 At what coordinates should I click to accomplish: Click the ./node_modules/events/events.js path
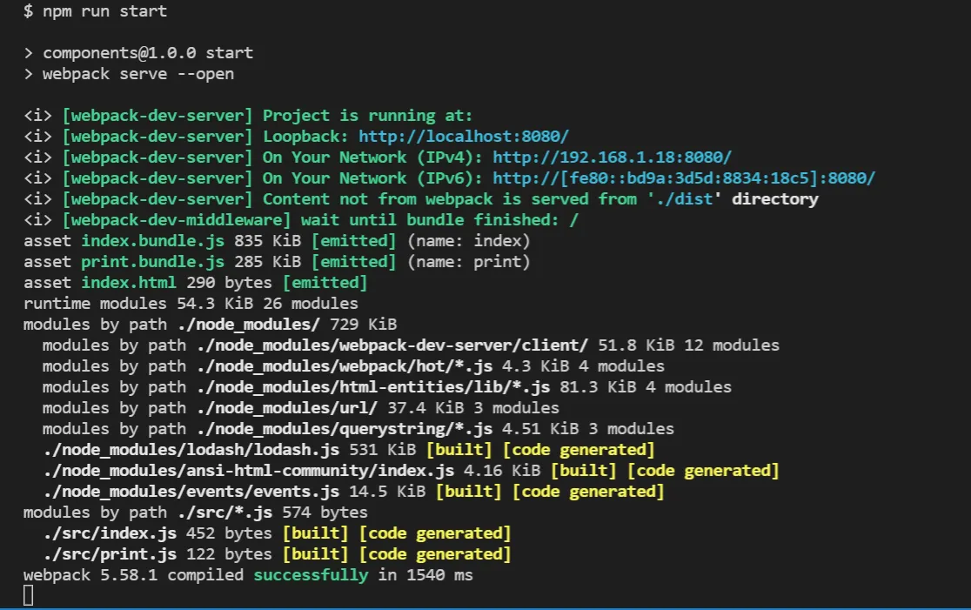tap(191, 493)
